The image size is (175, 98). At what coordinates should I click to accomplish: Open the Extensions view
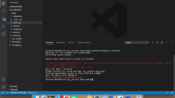[4, 33]
